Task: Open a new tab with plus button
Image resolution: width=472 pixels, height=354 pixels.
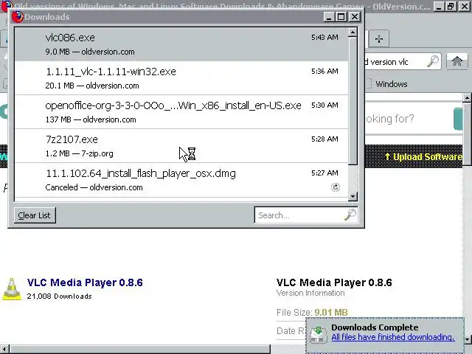Action: pyautogui.click(x=379, y=39)
